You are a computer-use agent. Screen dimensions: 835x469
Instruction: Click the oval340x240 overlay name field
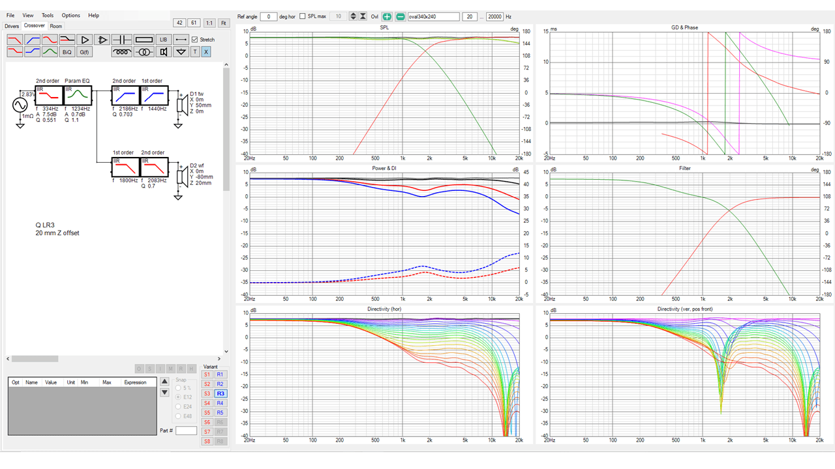(433, 16)
